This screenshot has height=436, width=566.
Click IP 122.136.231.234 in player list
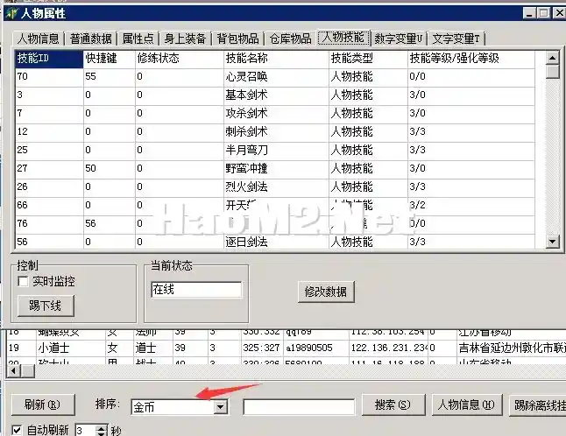[x=390, y=348]
